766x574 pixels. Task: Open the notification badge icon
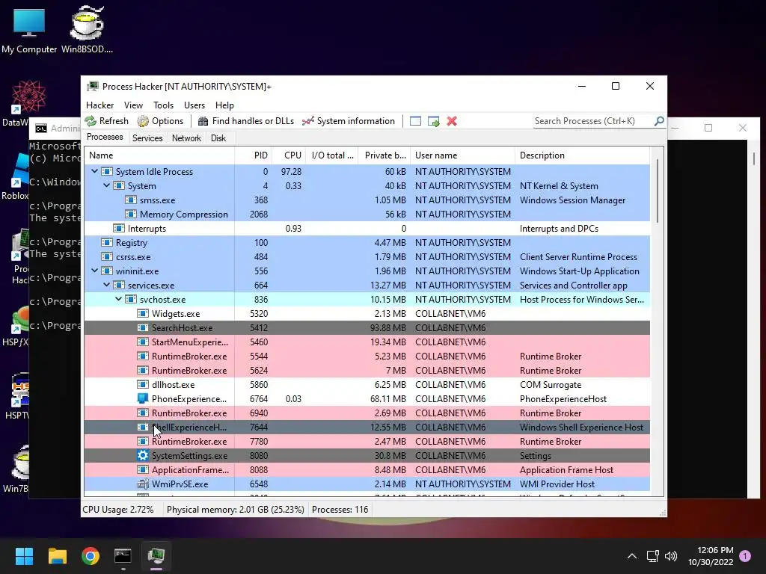745,556
